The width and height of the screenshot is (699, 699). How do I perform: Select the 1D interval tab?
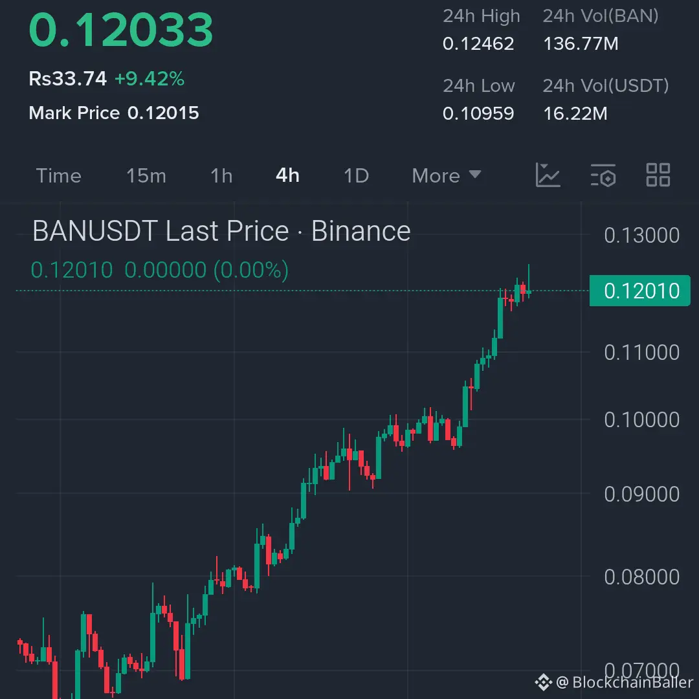pos(356,175)
